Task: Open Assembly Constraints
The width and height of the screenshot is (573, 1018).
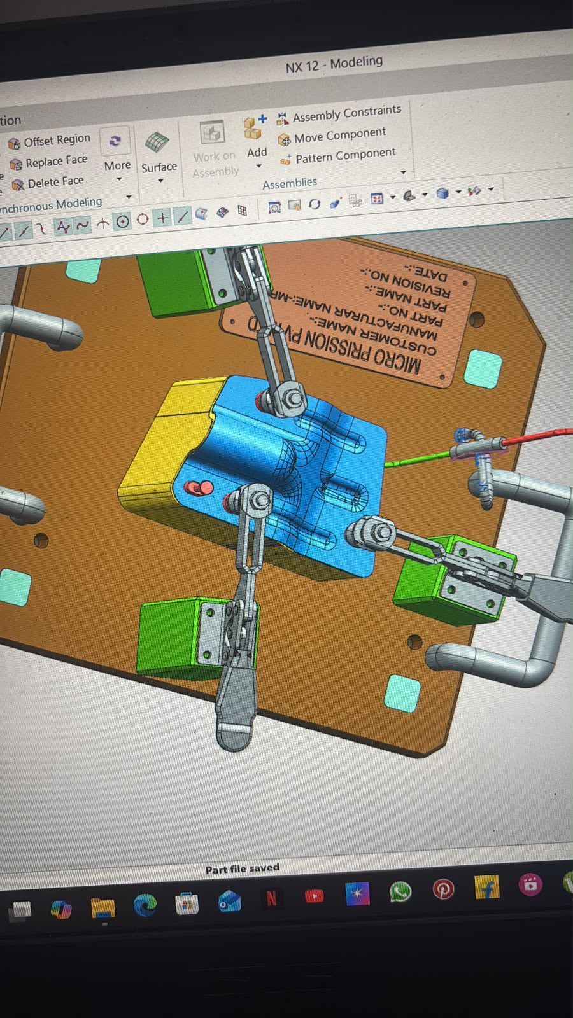Action: [339, 114]
